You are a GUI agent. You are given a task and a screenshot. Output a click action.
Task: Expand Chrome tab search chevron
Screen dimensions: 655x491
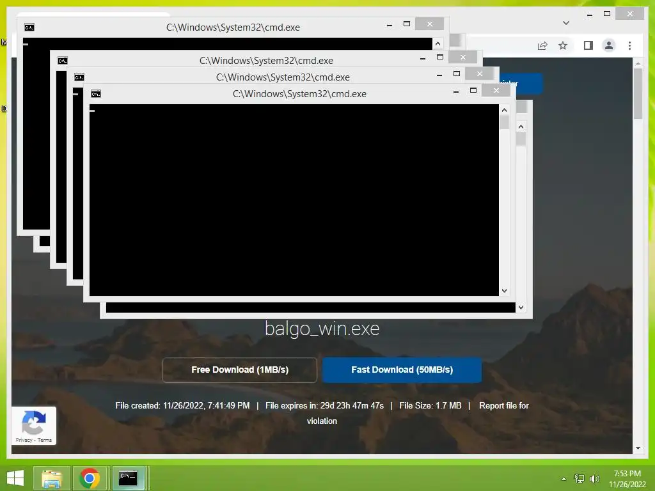[566, 23]
